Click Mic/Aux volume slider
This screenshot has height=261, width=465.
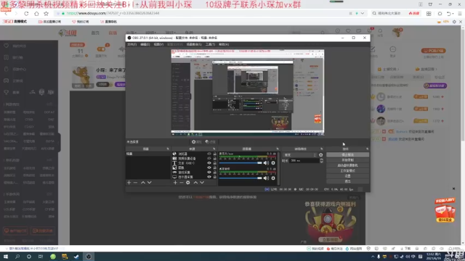pyautogui.click(x=240, y=162)
